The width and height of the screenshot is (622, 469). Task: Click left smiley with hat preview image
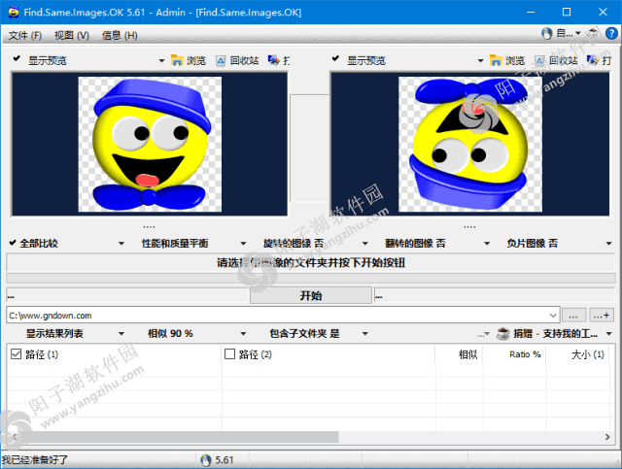pyautogui.click(x=150, y=145)
